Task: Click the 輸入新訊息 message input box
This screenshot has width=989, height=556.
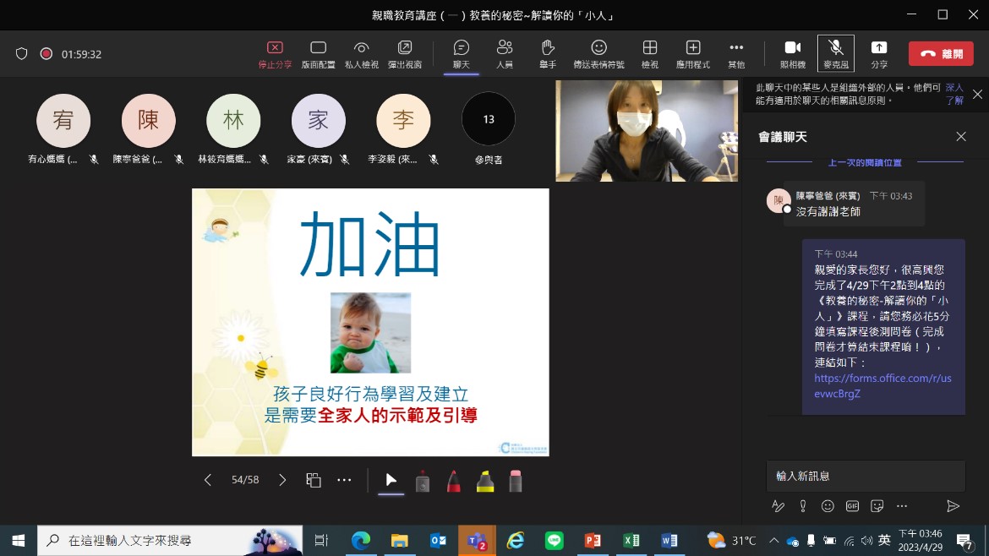Action: pos(865,476)
